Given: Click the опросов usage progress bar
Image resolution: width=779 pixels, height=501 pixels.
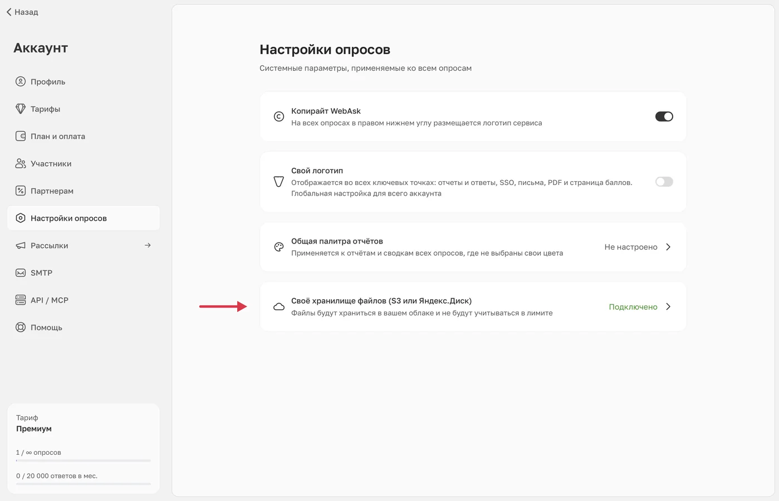Looking at the screenshot, I should coord(84,460).
